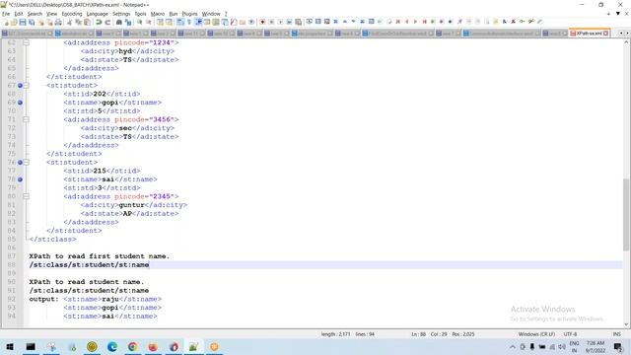Toggle synchronized vertical scrolling
This screenshot has width=631, height=355.
pos(160,22)
